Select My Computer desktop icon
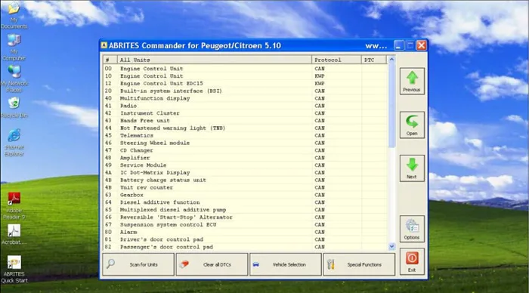 tap(14, 48)
